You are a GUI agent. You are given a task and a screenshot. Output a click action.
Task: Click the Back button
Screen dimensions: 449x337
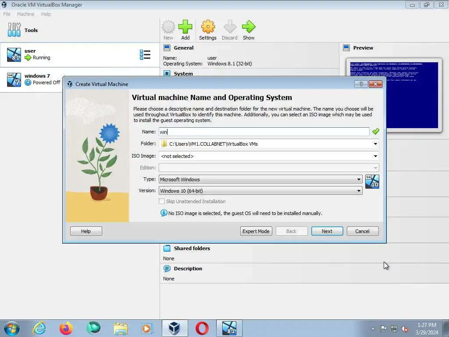(x=292, y=231)
